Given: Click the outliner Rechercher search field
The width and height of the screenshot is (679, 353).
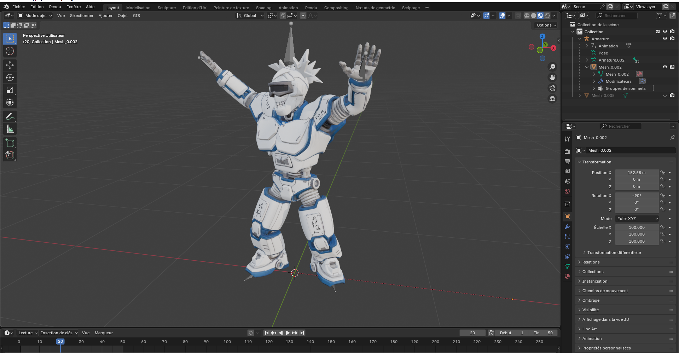Looking at the screenshot, I should tap(617, 16).
